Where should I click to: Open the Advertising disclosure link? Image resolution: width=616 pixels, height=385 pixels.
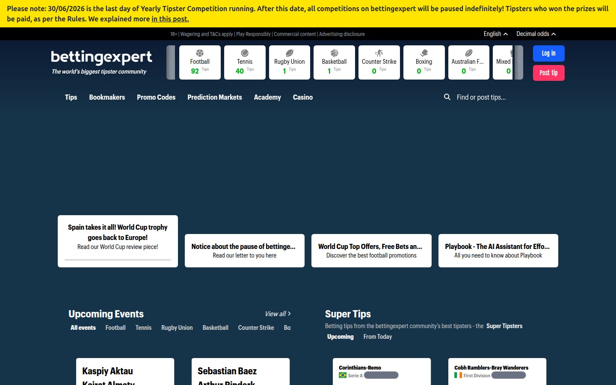[342, 34]
